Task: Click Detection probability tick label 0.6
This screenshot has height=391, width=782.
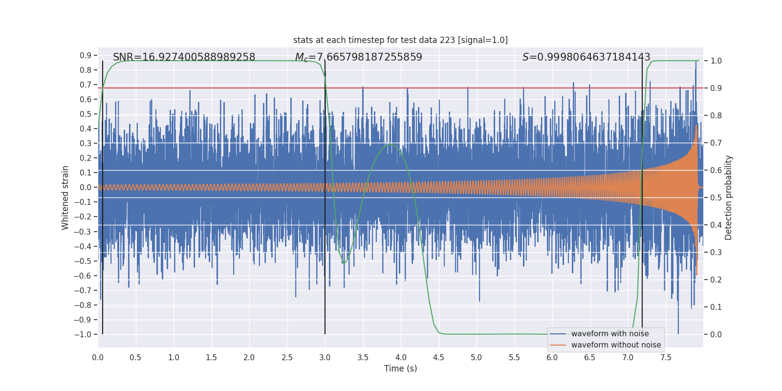Action: click(x=716, y=171)
